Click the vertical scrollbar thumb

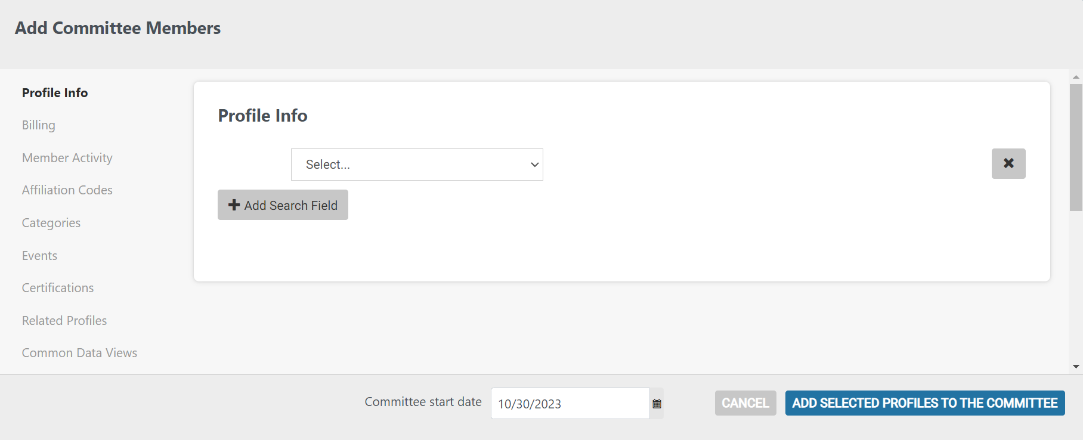click(x=1076, y=147)
